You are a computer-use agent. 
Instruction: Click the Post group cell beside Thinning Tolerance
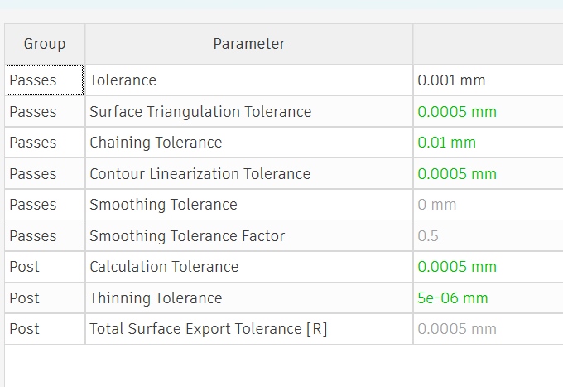[25, 298]
